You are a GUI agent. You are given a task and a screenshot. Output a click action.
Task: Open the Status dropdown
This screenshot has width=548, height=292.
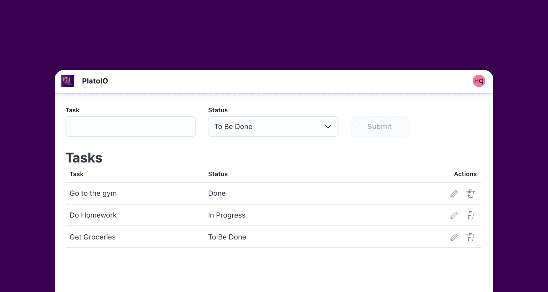[x=273, y=126]
